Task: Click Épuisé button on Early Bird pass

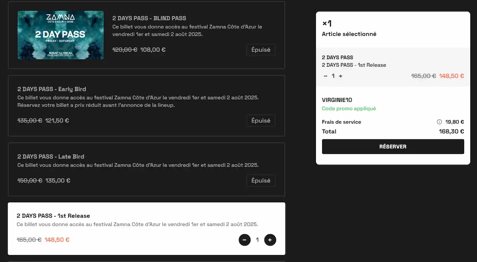Action: point(261,121)
